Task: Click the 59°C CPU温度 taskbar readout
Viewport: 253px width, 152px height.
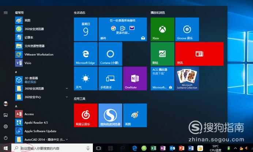Action: [215, 148]
